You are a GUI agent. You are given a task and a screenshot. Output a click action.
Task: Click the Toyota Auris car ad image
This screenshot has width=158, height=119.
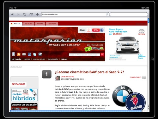127,45
